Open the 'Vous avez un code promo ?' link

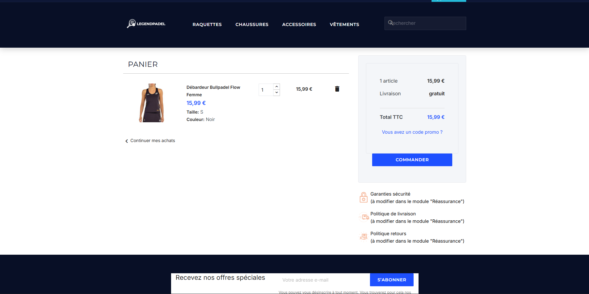412,132
